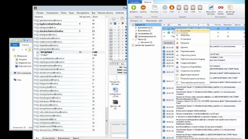Click the orange Стоп task button

pos(172,9)
